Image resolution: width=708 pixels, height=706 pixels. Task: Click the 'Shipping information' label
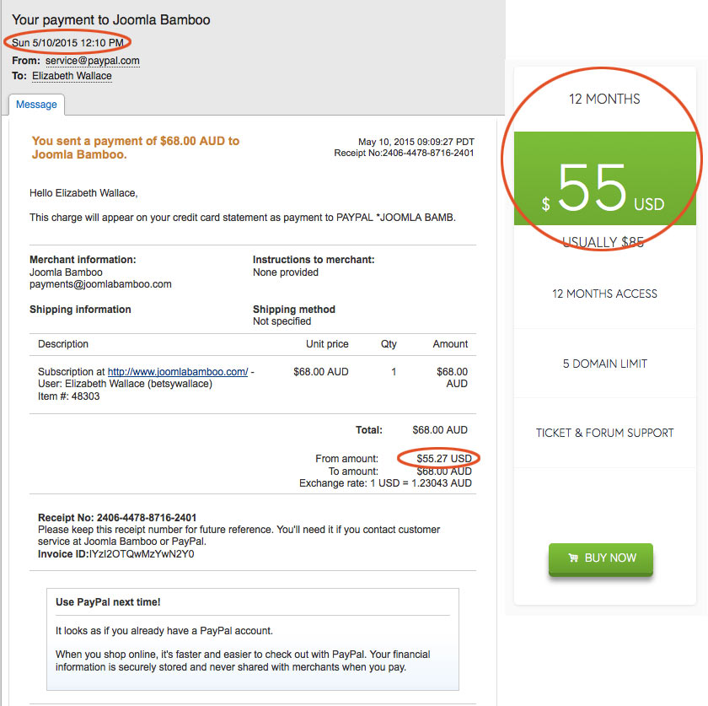click(80, 310)
